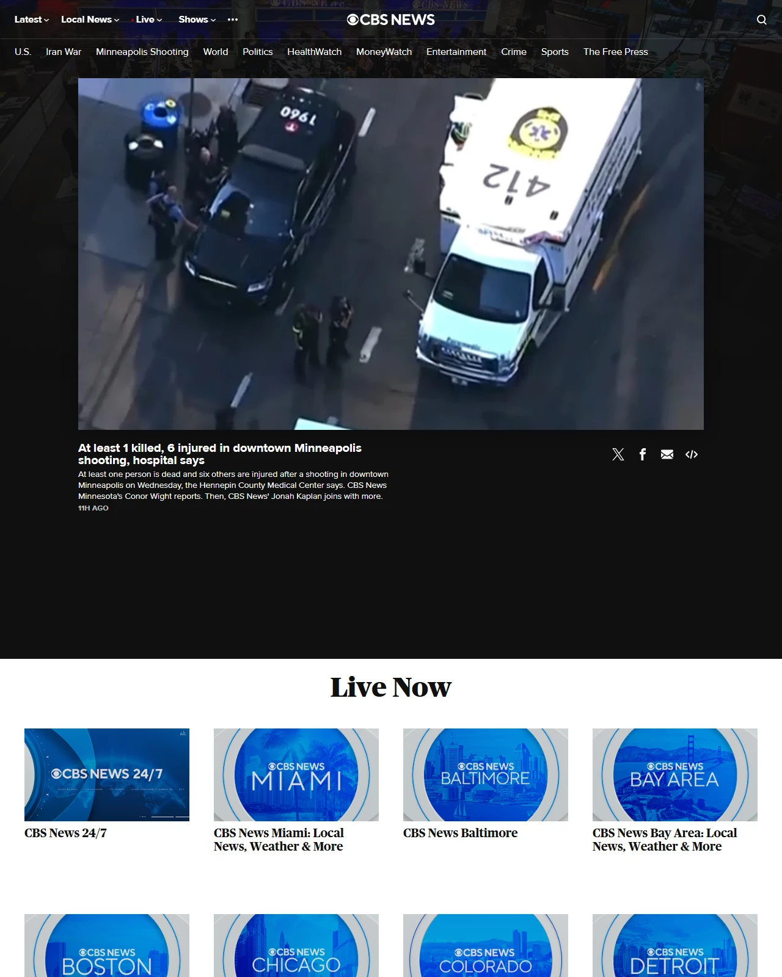Viewport: 782px width, 977px height.
Task: Share the video by email icon
Action: click(x=667, y=454)
